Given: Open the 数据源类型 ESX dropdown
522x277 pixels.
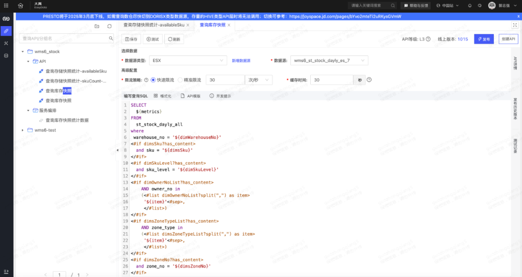Looking at the screenshot, I should [x=188, y=60].
